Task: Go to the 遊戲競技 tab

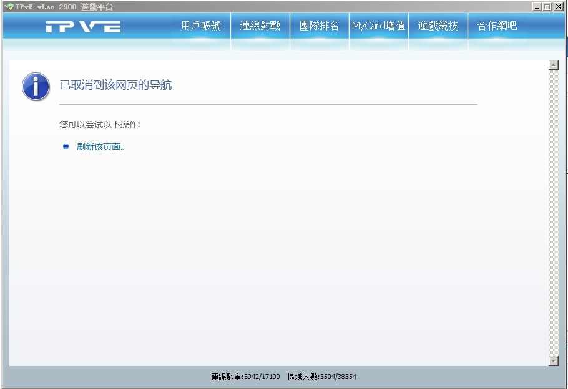Action: (438, 26)
